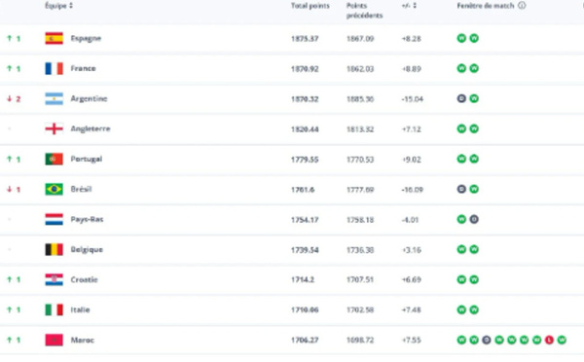Click Argentine's grey draw match badge

[x=461, y=98]
